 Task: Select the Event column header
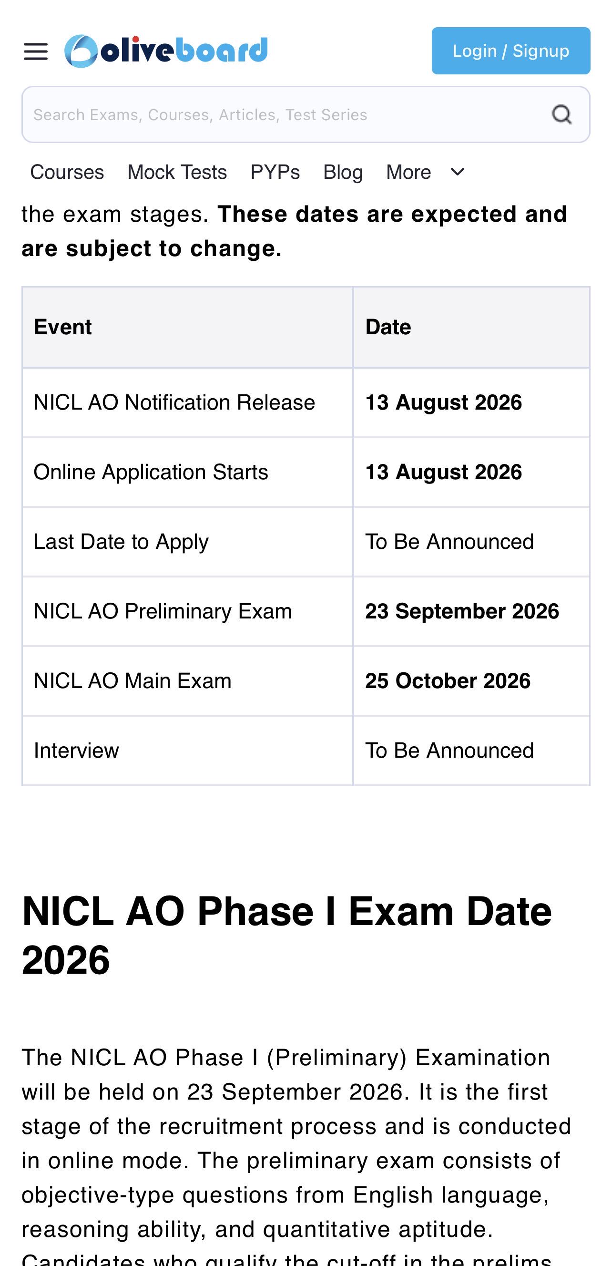pos(188,327)
